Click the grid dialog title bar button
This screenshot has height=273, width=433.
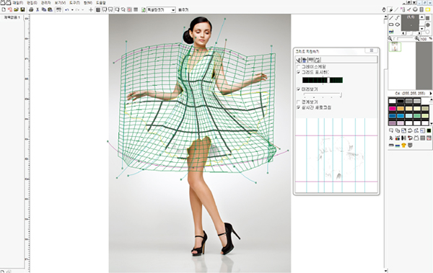(x=372, y=50)
